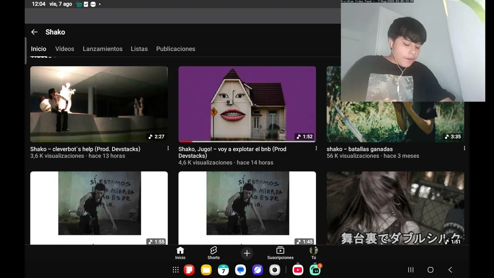The image size is (494, 278).
Task: Click "3,6 K visualizaciones · hace 13 horas"
Action: 78,156
